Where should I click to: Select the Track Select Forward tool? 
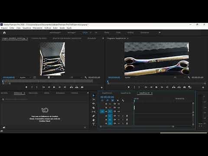tap(94, 99)
